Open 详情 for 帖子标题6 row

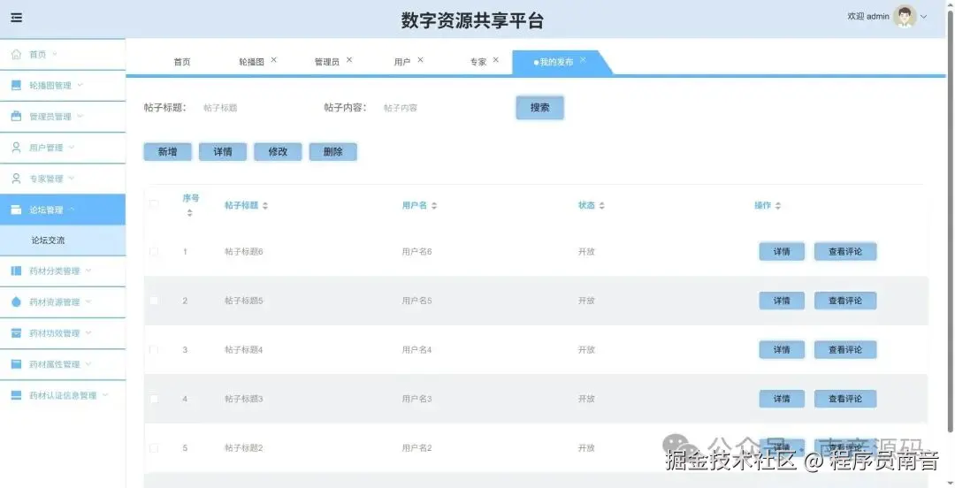pos(782,252)
